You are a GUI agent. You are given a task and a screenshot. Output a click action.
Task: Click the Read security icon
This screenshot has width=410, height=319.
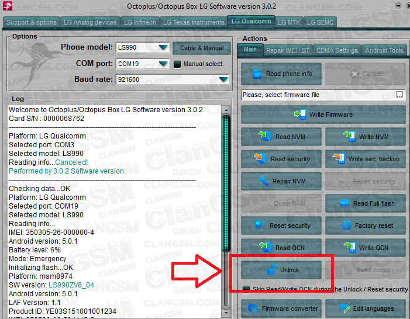coord(260,158)
